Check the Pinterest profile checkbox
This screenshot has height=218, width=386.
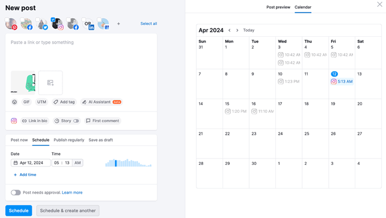[x=7, y=19]
